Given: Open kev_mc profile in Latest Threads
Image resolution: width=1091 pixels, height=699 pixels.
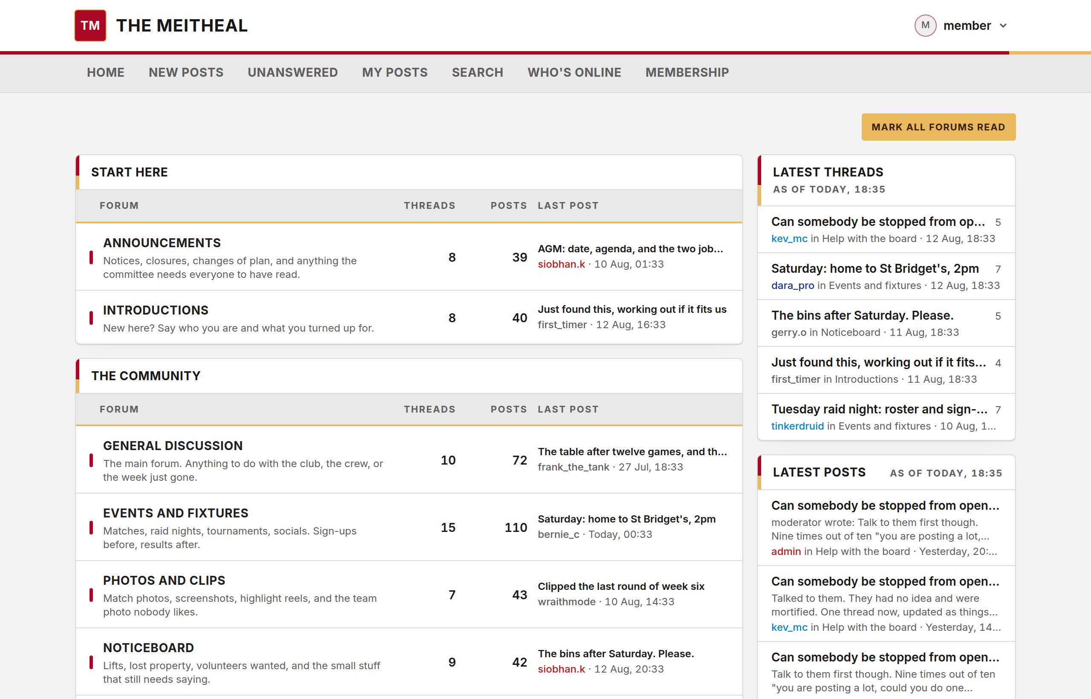Looking at the screenshot, I should [789, 239].
